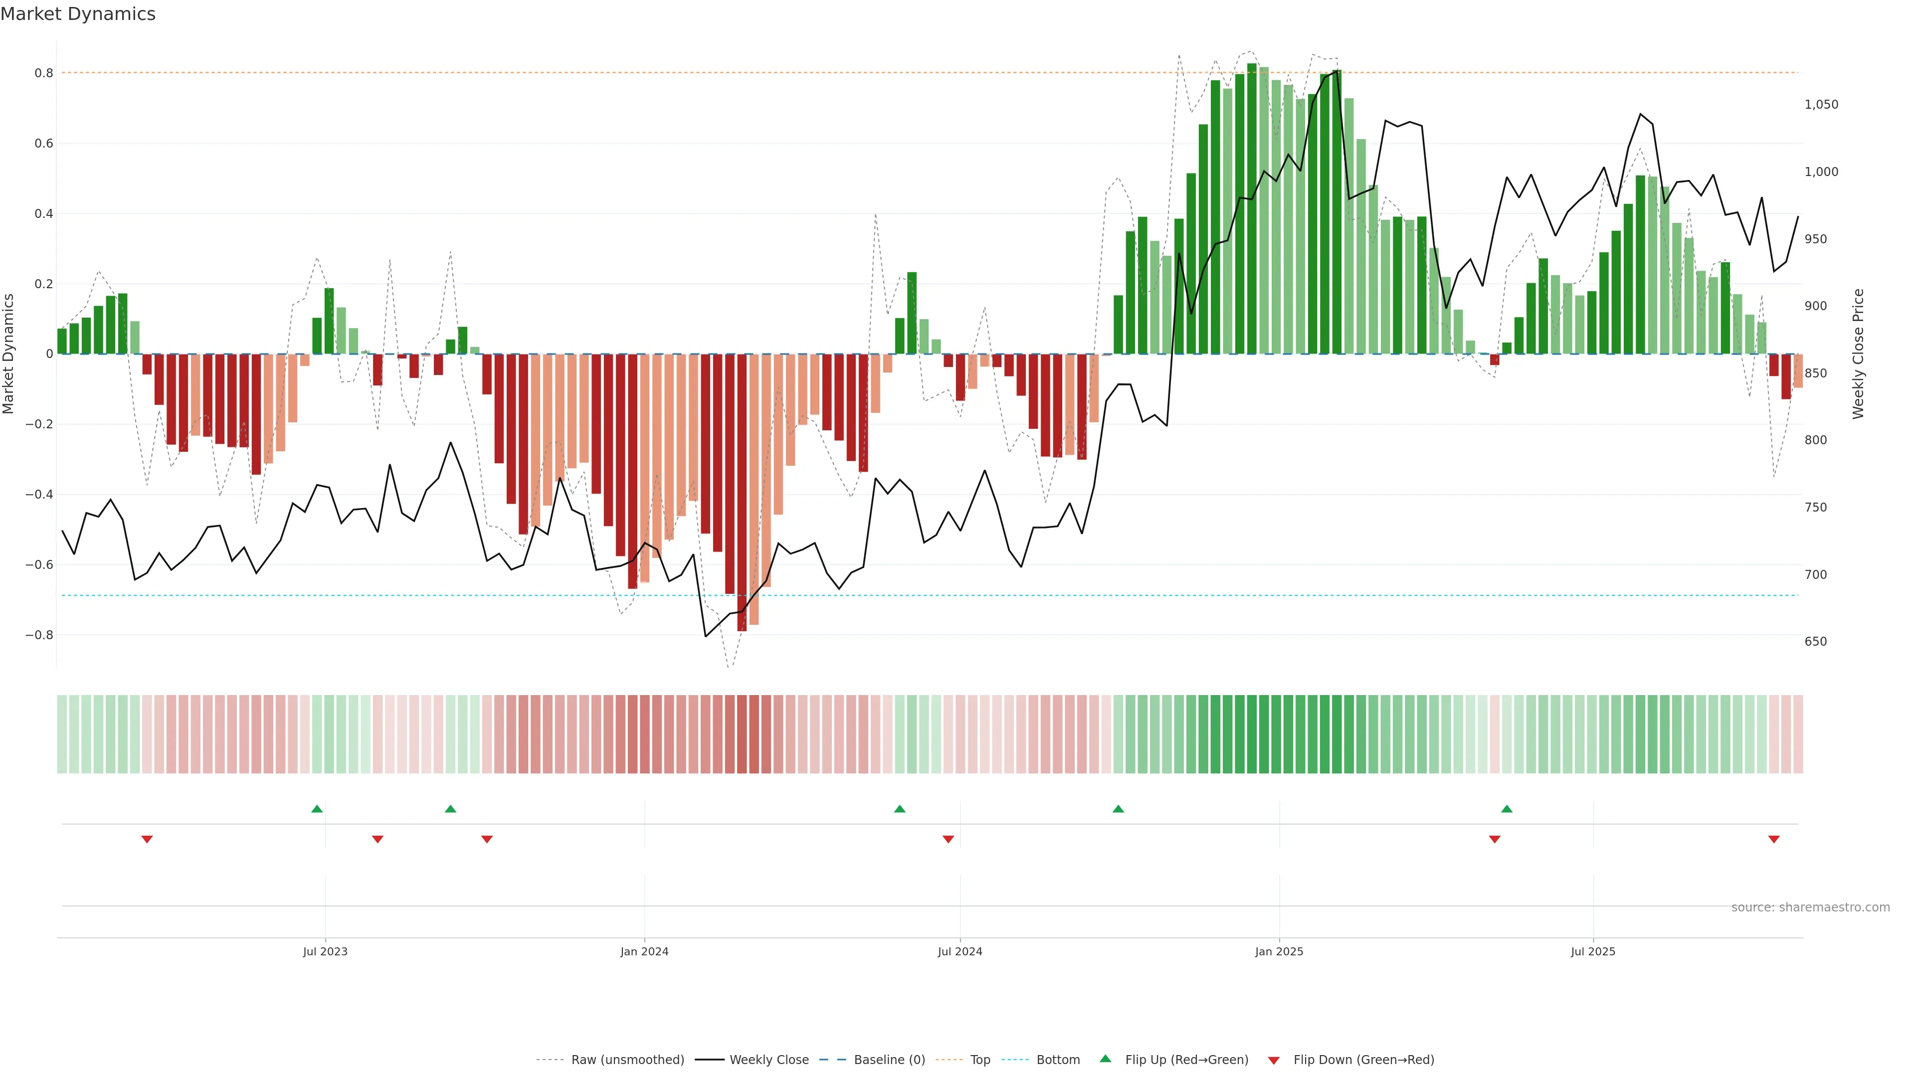The height and width of the screenshot is (1077, 1915).
Task: Click the Market Dynamics y-axis title
Action: [9, 354]
